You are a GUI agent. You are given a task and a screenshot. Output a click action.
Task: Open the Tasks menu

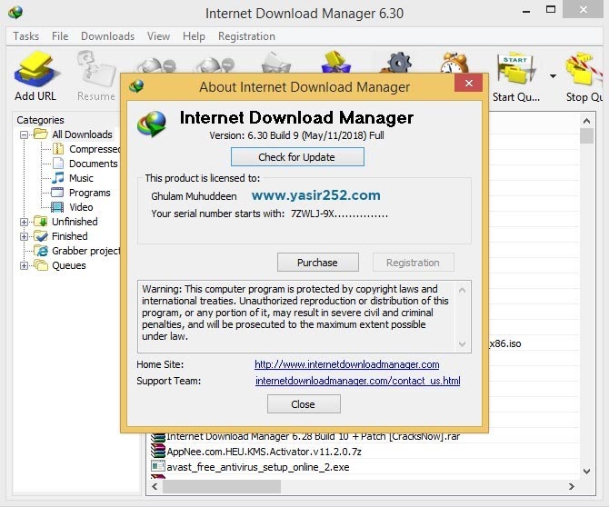tap(26, 36)
